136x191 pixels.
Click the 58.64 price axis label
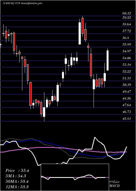coord(127,24)
